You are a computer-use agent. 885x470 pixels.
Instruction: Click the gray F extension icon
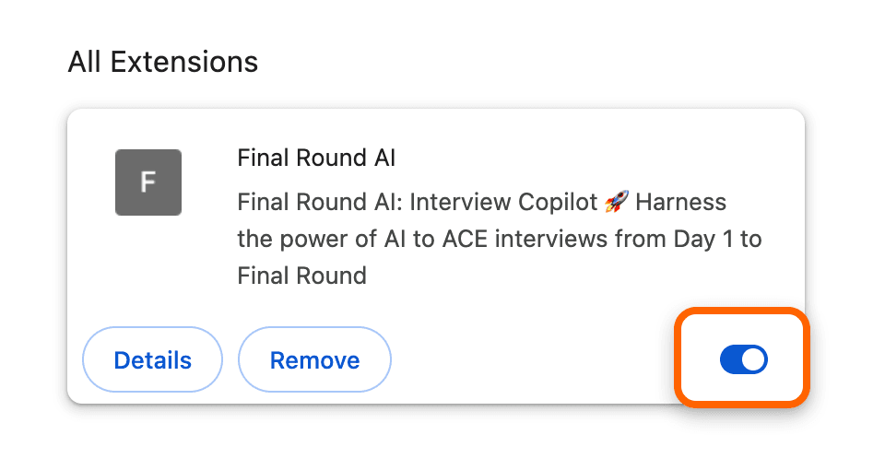click(x=148, y=182)
